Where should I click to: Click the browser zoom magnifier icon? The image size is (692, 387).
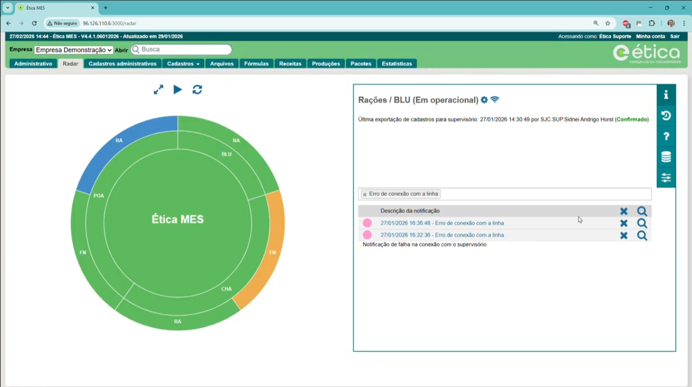[596, 23]
